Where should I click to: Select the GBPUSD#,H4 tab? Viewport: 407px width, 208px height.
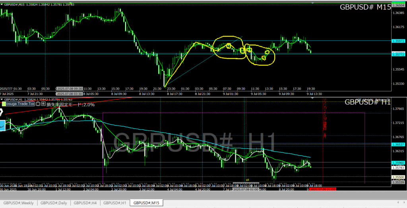pyautogui.click(x=85, y=203)
